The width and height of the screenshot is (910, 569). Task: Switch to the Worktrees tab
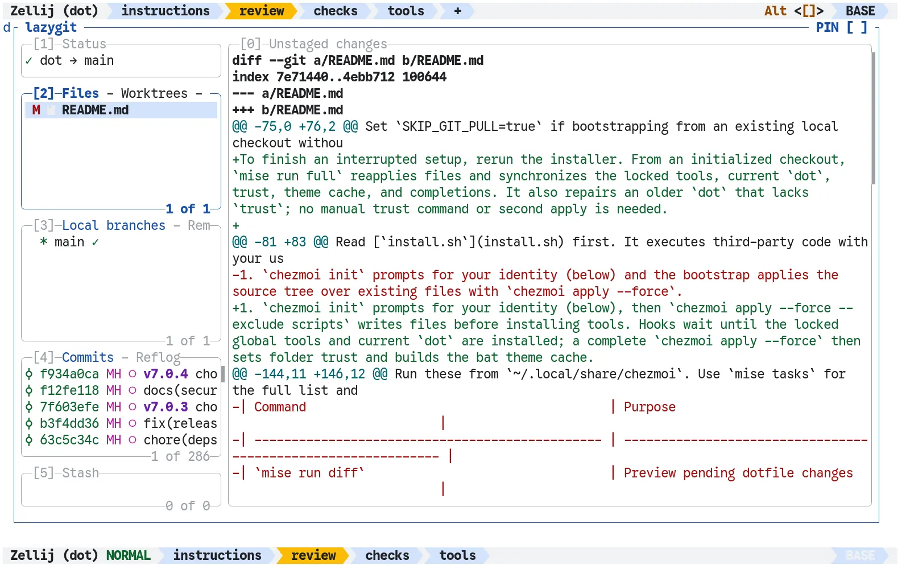(154, 93)
